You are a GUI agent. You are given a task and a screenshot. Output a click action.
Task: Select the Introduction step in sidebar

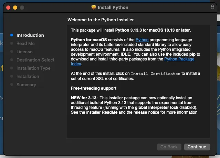[30, 35]
